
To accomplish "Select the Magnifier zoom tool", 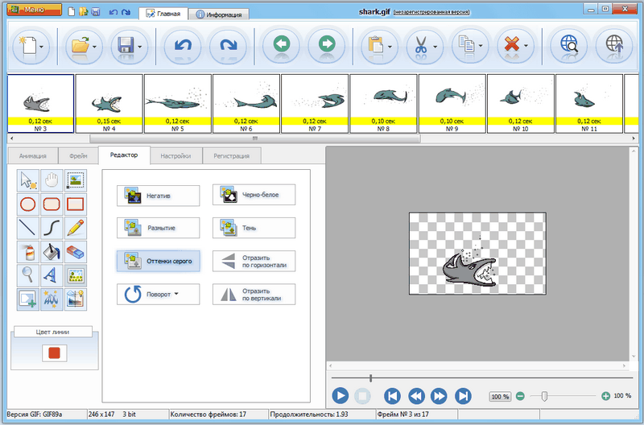I will (29, 275).
